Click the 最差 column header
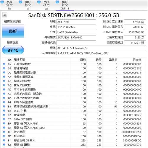 (x=94, y=59)
